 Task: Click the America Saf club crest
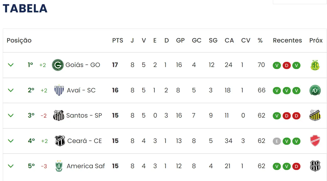click(59, 166)
